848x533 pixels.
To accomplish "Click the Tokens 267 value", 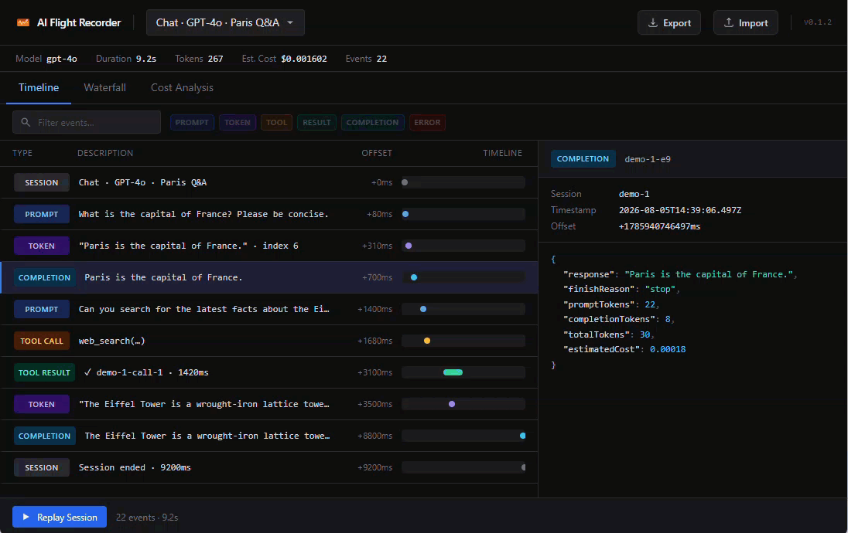I will (215, 59).
